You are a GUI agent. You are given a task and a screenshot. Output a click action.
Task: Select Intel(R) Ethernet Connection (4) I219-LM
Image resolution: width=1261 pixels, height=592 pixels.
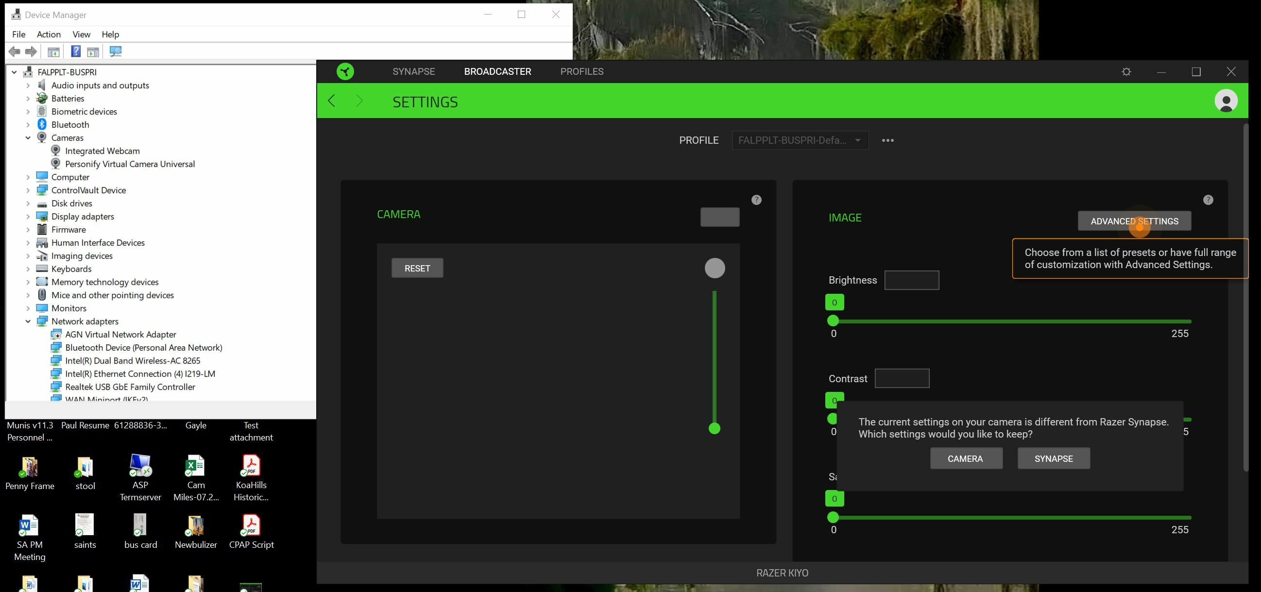[x=140, y=374]
